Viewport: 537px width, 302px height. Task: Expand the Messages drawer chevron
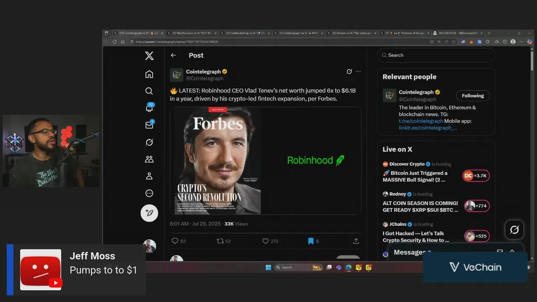(512, 251)
